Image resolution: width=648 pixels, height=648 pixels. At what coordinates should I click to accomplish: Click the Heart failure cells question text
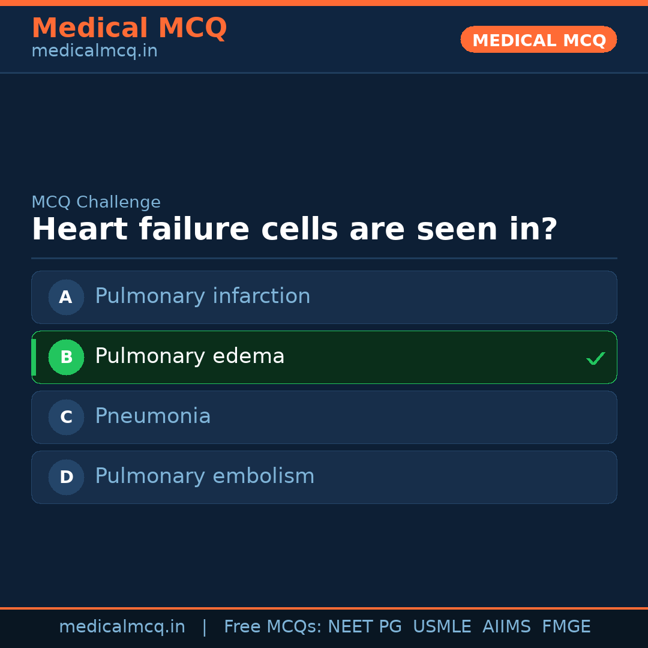[x=294, y=229]
